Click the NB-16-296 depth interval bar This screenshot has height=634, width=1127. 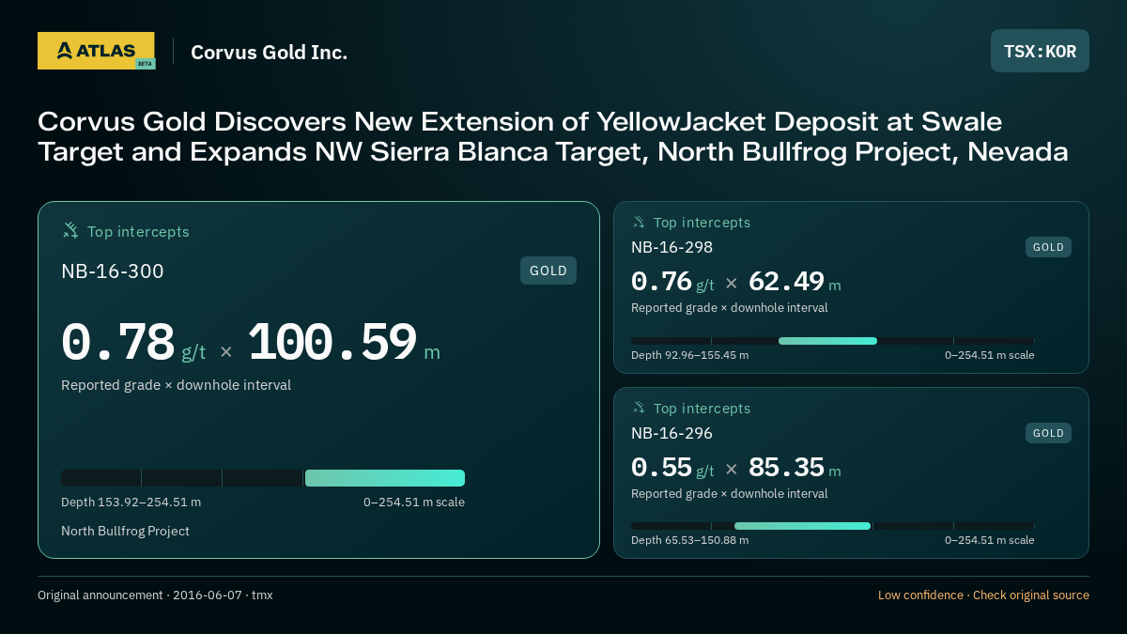833,526
